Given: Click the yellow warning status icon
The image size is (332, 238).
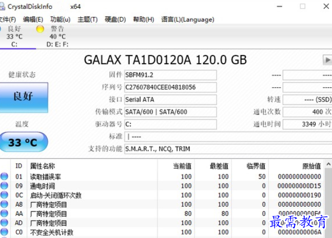Looking at the screenshot, I should click(x=40, y=29).
